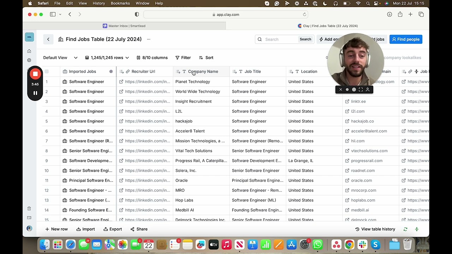Open the Company Name column header menu
Viewport: 452px width, 254px height.
(x=201, y=72)
